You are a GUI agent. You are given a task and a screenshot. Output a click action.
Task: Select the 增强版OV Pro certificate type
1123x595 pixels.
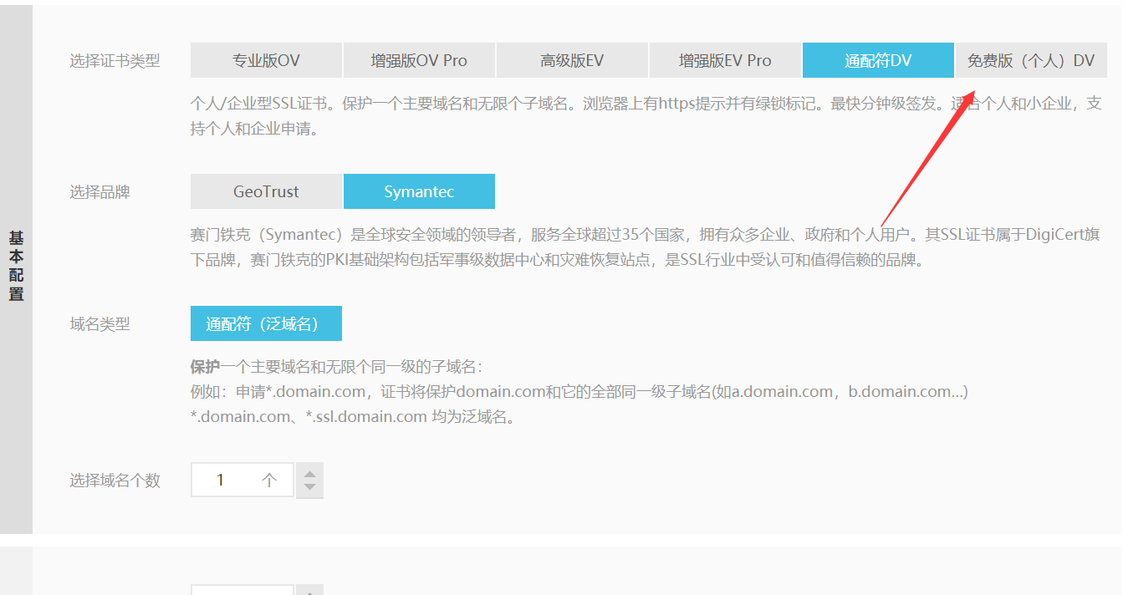click(x=419, y=60)
